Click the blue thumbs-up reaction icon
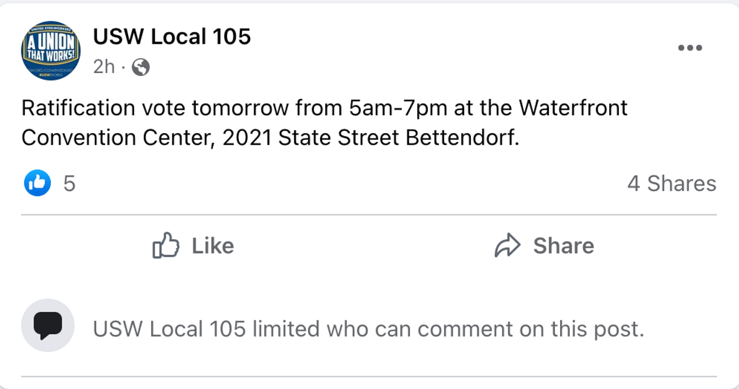This screenshot has height=389, width=739. coord(37,183)
